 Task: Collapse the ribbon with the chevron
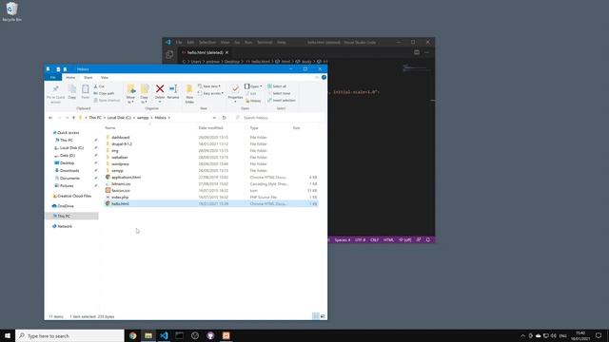(317, 78)
